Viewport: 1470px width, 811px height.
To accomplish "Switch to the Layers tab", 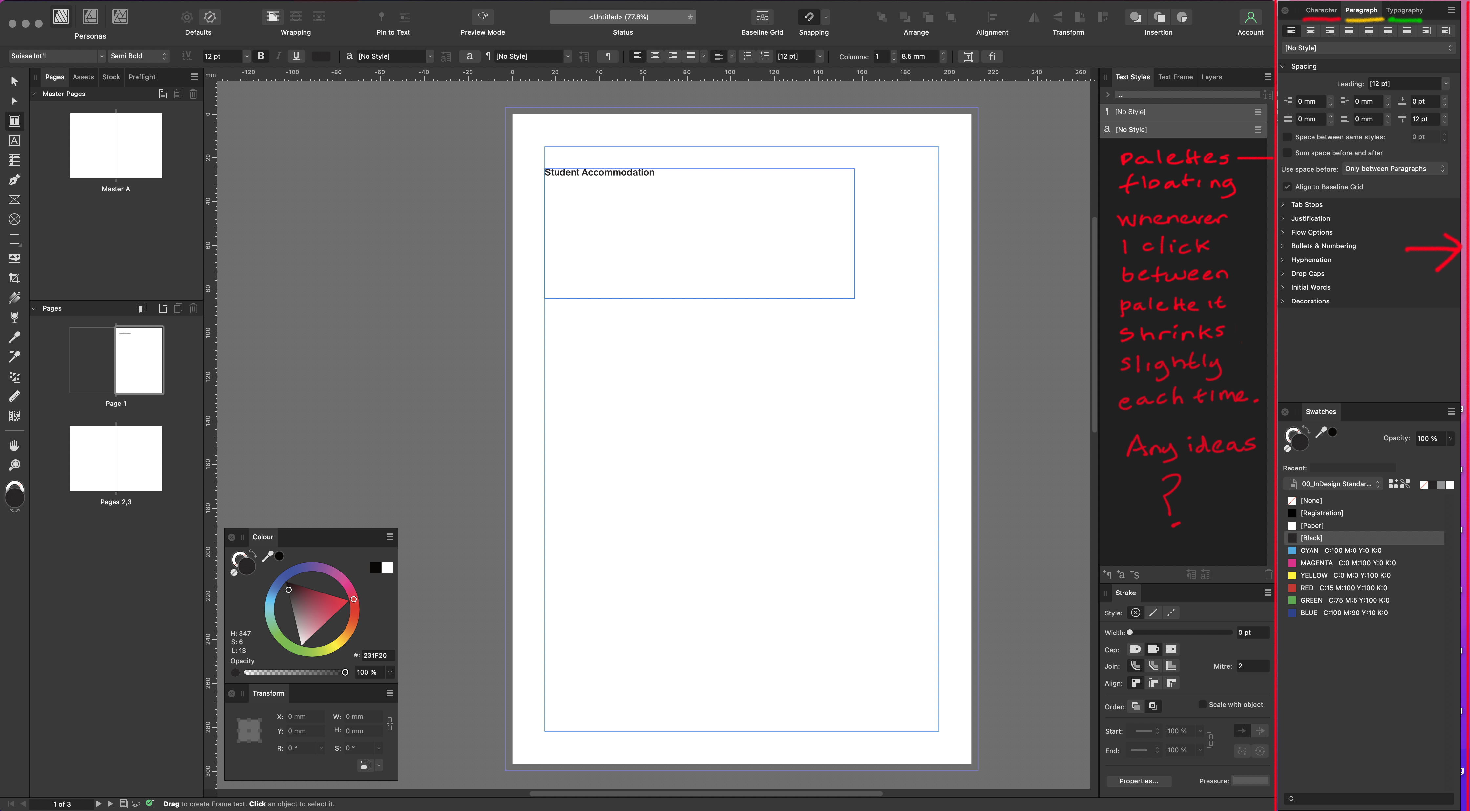I will (1211, 77).
